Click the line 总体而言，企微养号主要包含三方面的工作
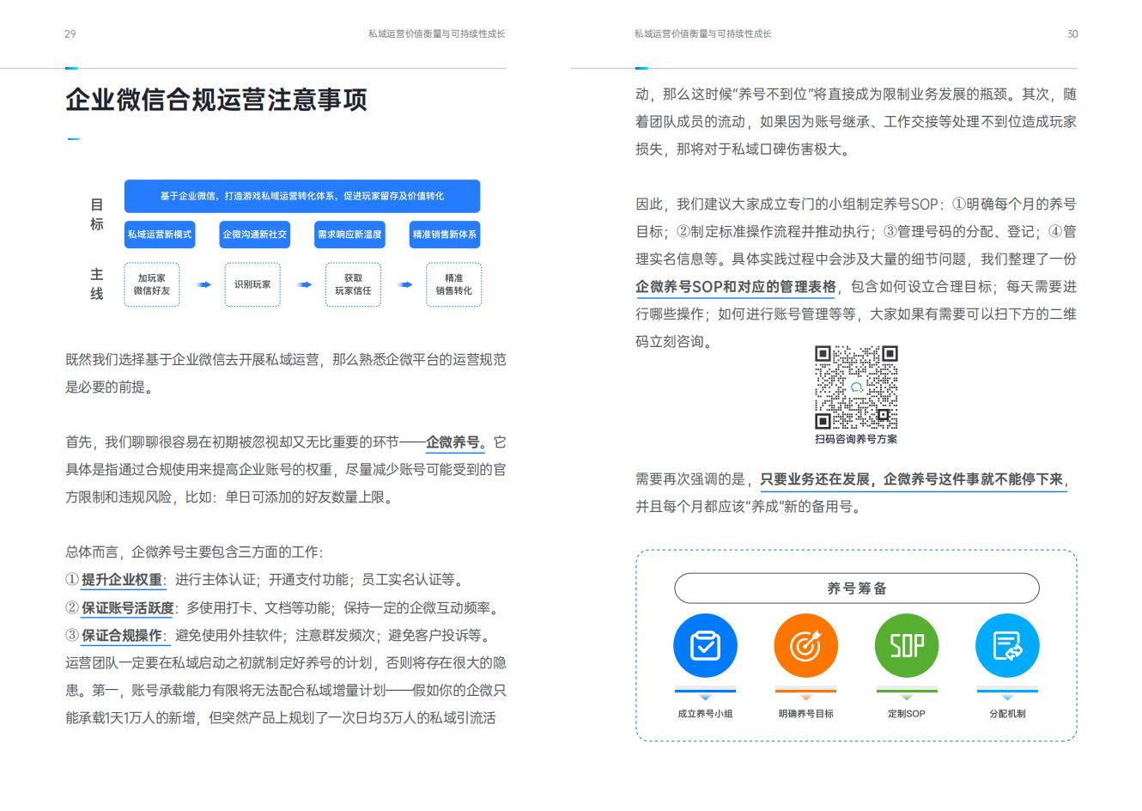 [x=194, y=552]
